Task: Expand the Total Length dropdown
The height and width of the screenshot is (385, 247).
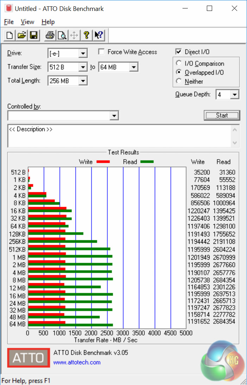Action: [83, 81]
